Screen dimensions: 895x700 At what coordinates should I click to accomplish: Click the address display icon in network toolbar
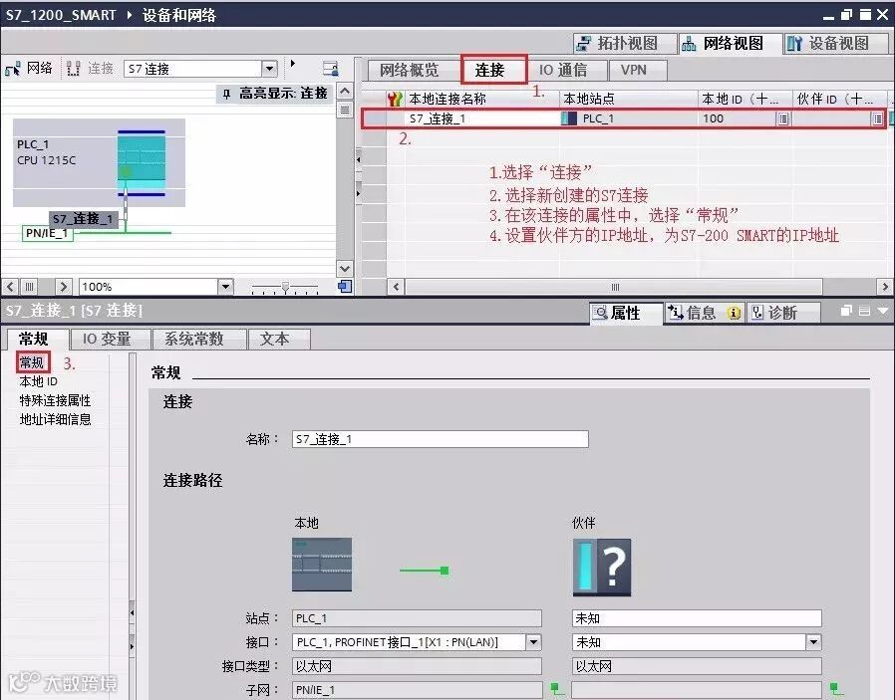click(x=331, y=69)
